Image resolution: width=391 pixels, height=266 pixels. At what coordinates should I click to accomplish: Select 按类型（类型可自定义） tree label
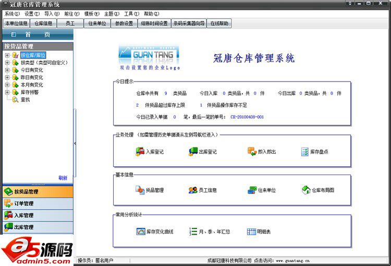click(44, 63)
